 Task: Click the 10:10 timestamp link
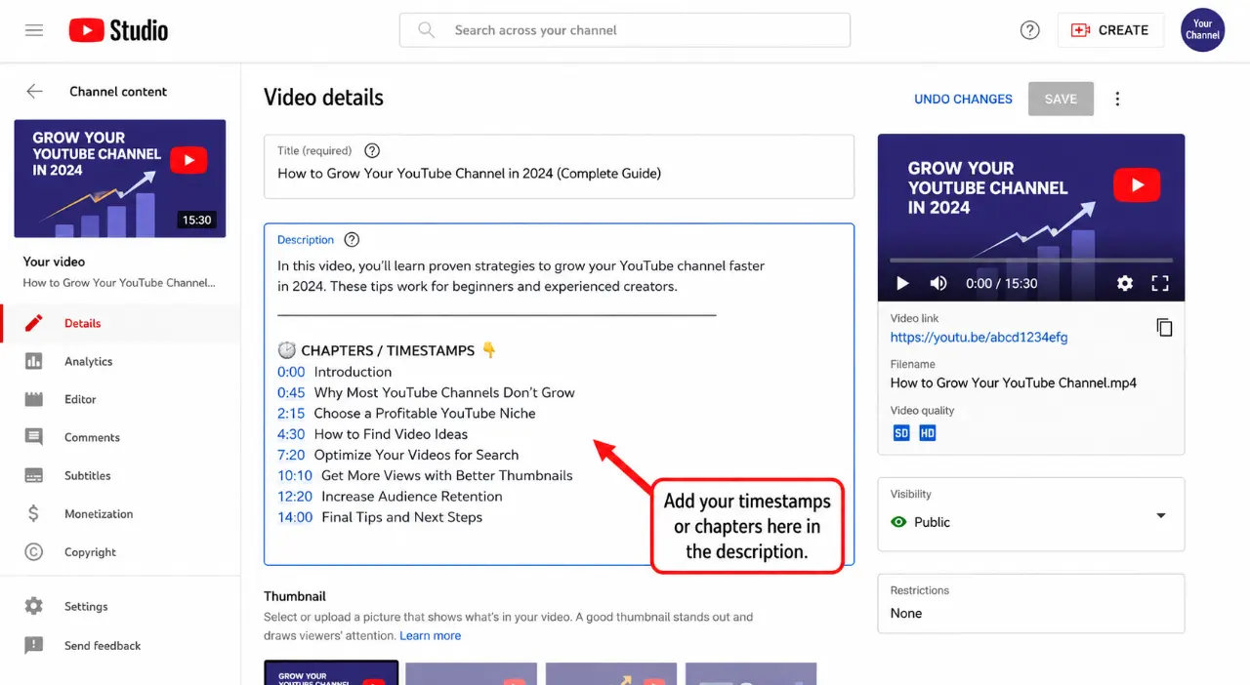coord(295,475)
